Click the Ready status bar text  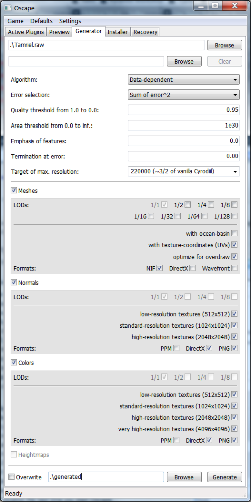pos(14,493)
